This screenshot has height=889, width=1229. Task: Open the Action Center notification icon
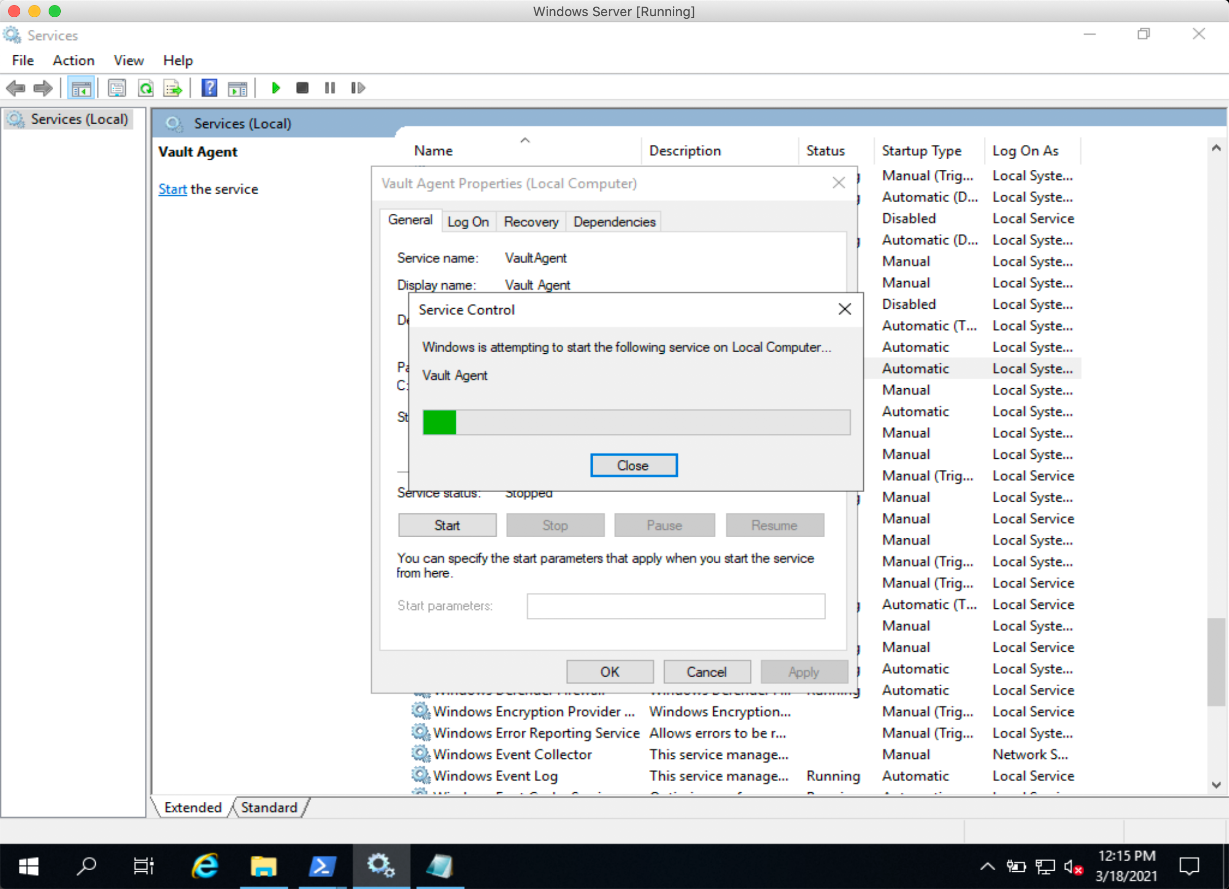[x=1189, y=866]
